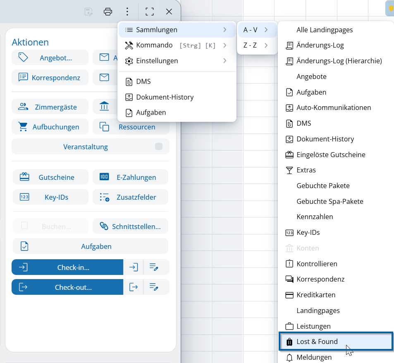This screenshot has height=363, width=394.
Task: Click edit list icon beside Check-in
Action: click(x=154, y=267)
